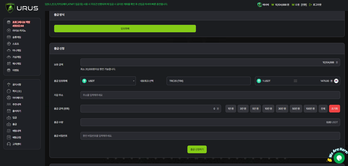This screenshot has width=348, height=166.
Task: Expand the USDT cryptocurrency dropdown
Action: coord(108,81)
